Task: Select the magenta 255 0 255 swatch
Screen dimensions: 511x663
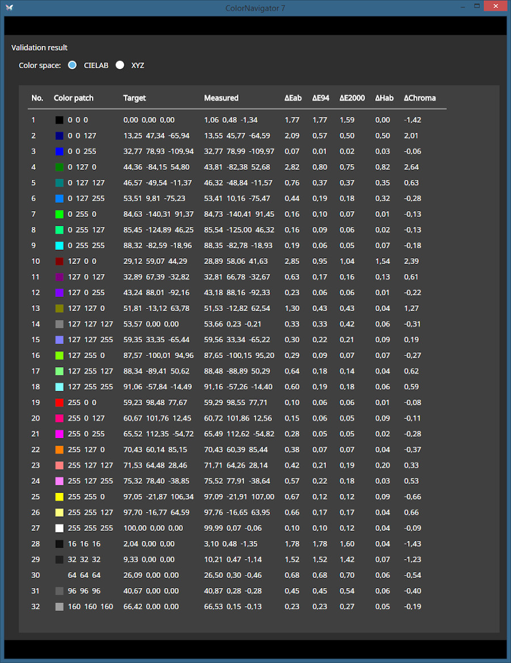Action: point(59,434)
